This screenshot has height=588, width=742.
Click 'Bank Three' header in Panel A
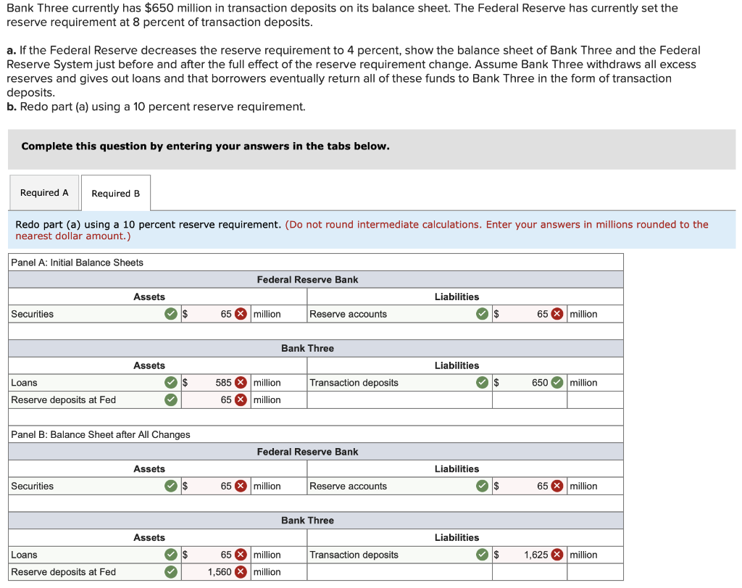(307, 348)
